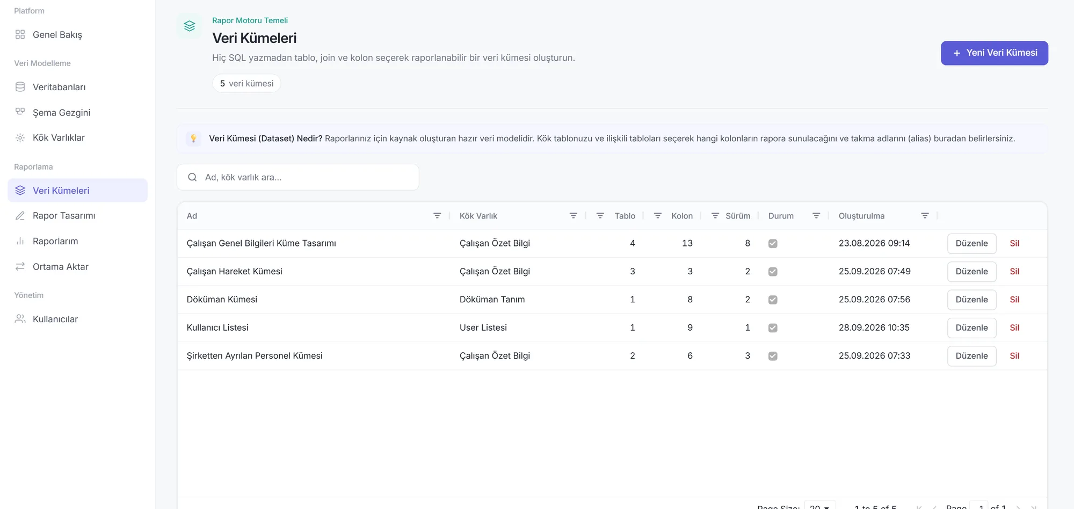Screen dimensions: 1074x509
Task: Select Veri Kümeleri in the sidebar
Action: tap(78, 191)
